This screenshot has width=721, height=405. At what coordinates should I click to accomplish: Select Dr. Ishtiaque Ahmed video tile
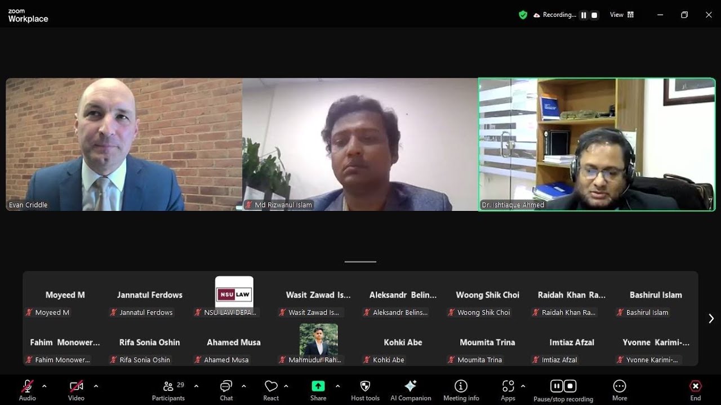click(597, 145)
